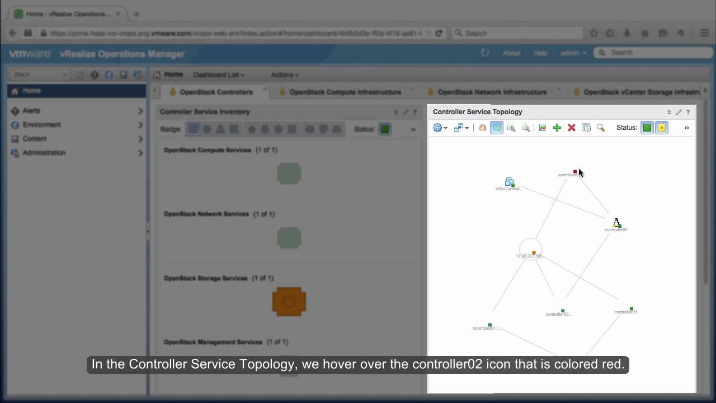Reload the browser page
Image resolution: width=716 pixels, height=403 pixels.
[x=439, y=33]
